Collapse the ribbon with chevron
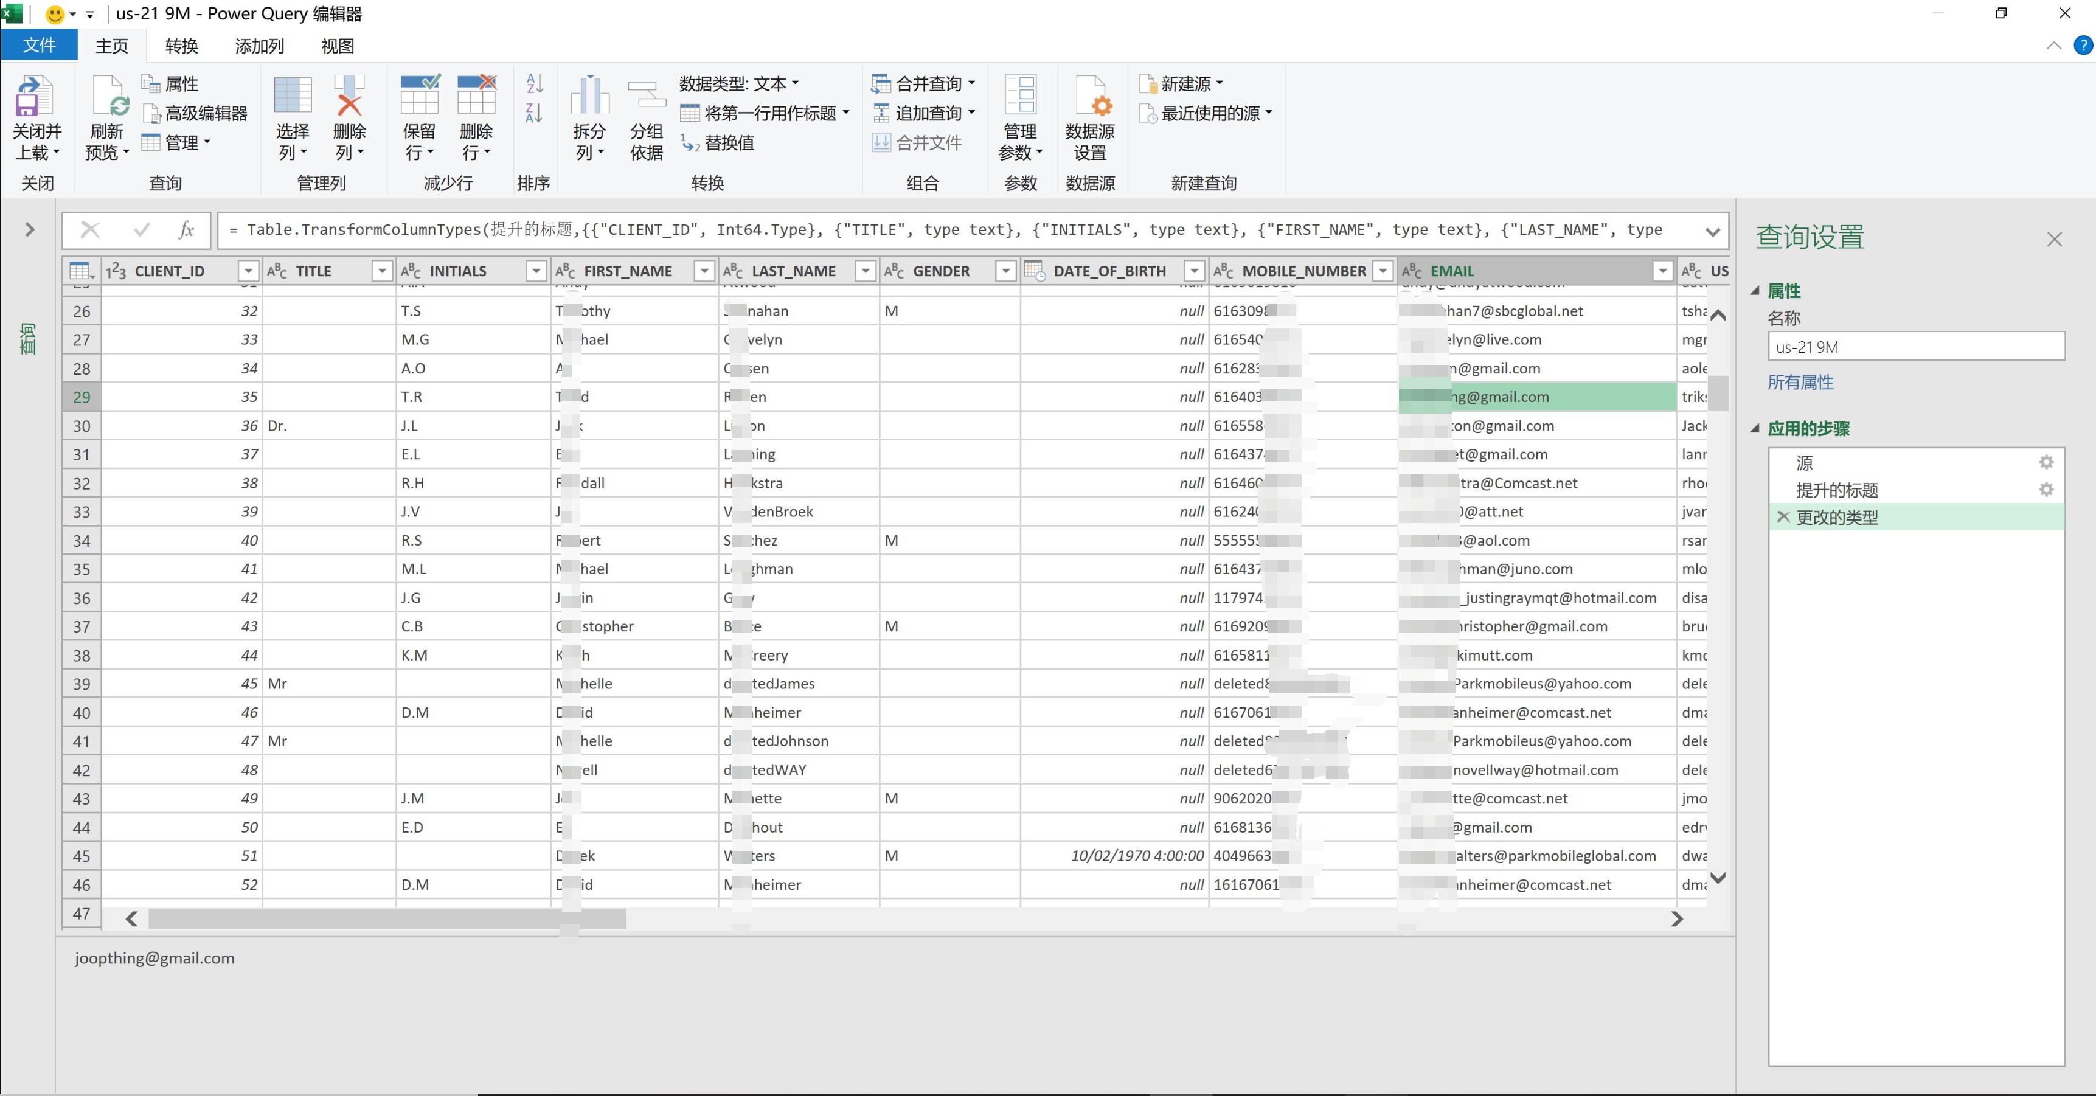The image size is (2096, 1096). (x=2053, y=46)
